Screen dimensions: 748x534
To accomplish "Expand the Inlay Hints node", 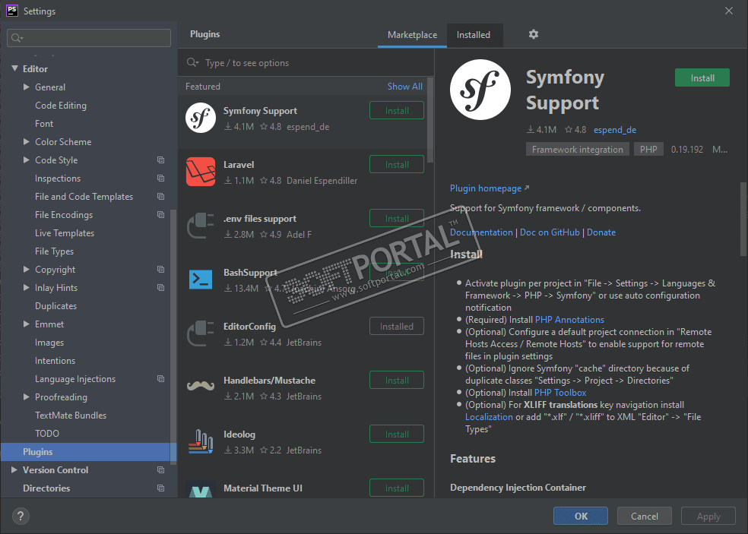I will click(x=27, y=287).
